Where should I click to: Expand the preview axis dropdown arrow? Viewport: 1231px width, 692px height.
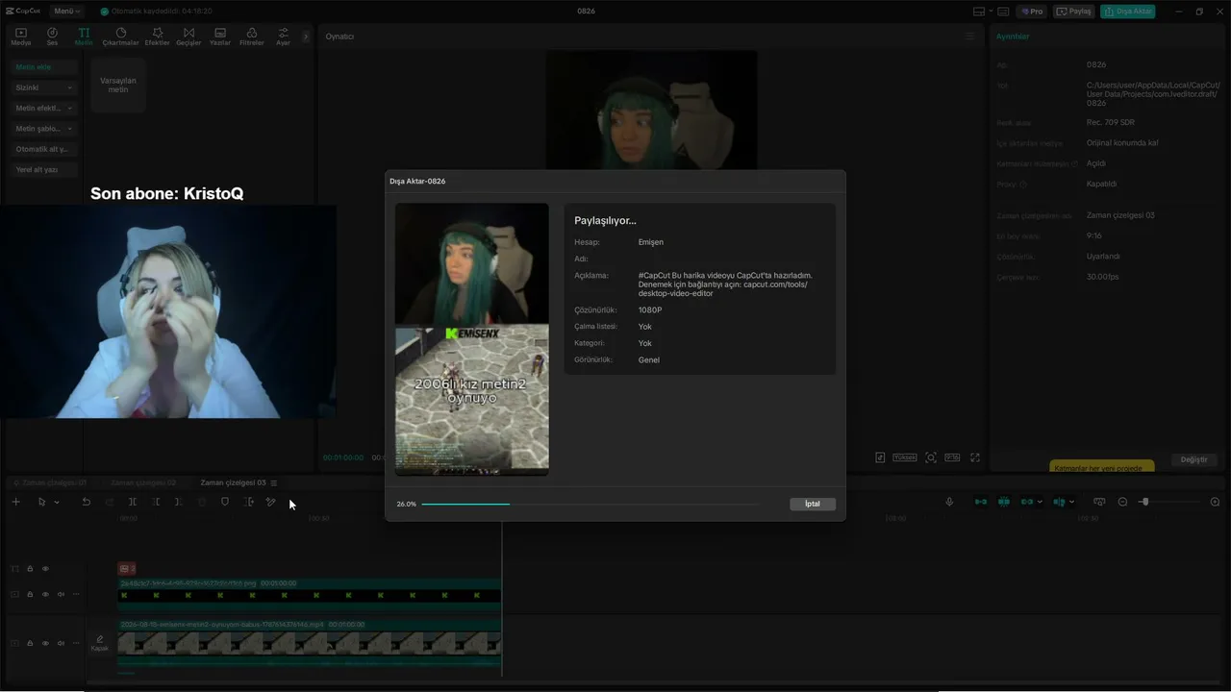(x=1071, y=502)
